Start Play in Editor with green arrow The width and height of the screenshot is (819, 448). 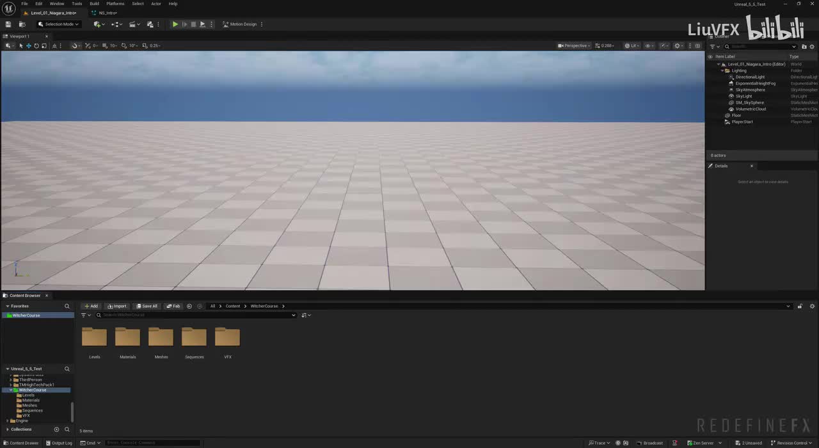pos(175,24)
